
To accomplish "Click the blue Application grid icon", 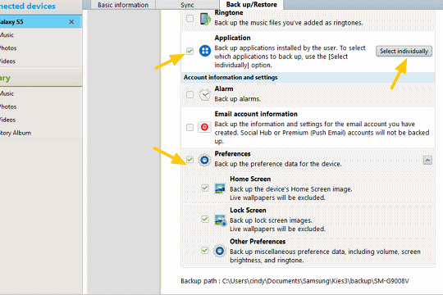I will coord(205,51).
